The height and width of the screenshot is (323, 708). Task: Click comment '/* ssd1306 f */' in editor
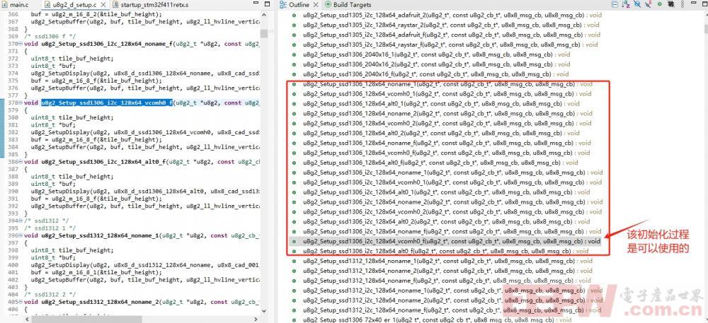50,36
